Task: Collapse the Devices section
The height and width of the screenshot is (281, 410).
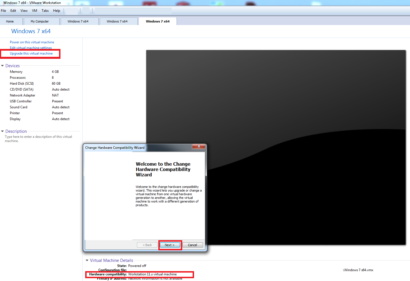Action: tap(3, 66)
